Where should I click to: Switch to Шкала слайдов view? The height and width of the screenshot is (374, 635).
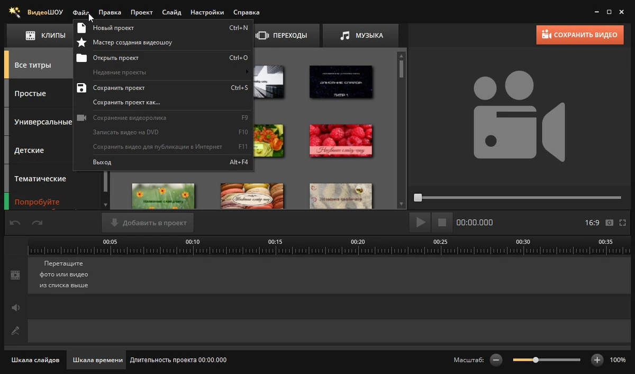pyautogui.click(x=35, y=360)
